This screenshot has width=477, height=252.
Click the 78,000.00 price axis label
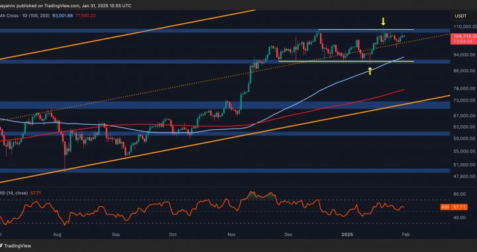[464, 89]
